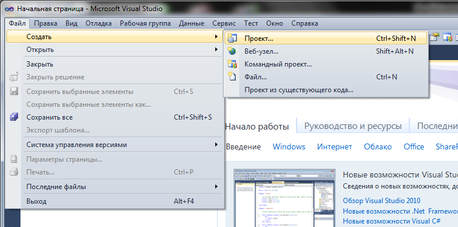Click the Закрыть решение icon
Image resolution: width=458 pixels, height=227 pixels.
click(13, 77)
